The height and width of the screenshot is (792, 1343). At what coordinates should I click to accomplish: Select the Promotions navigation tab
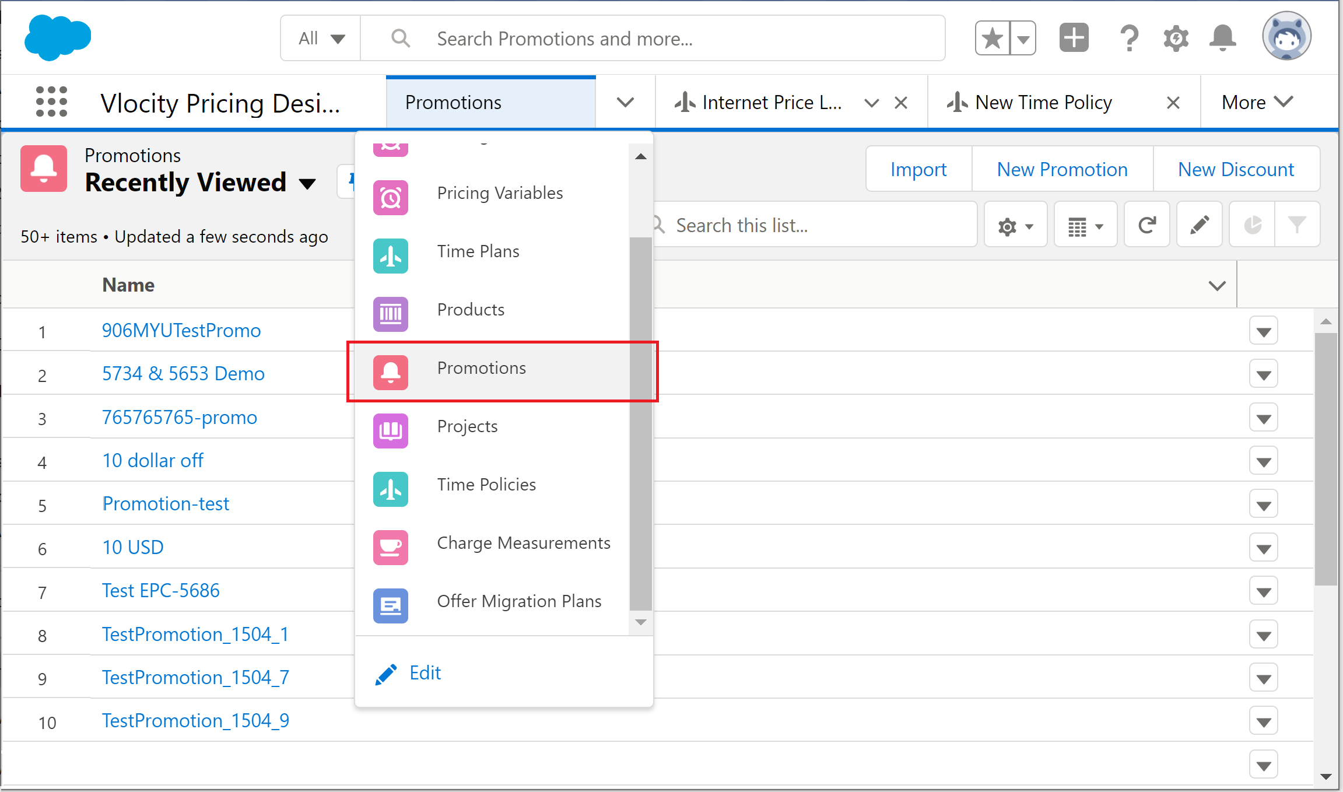[x=490, y=102]
